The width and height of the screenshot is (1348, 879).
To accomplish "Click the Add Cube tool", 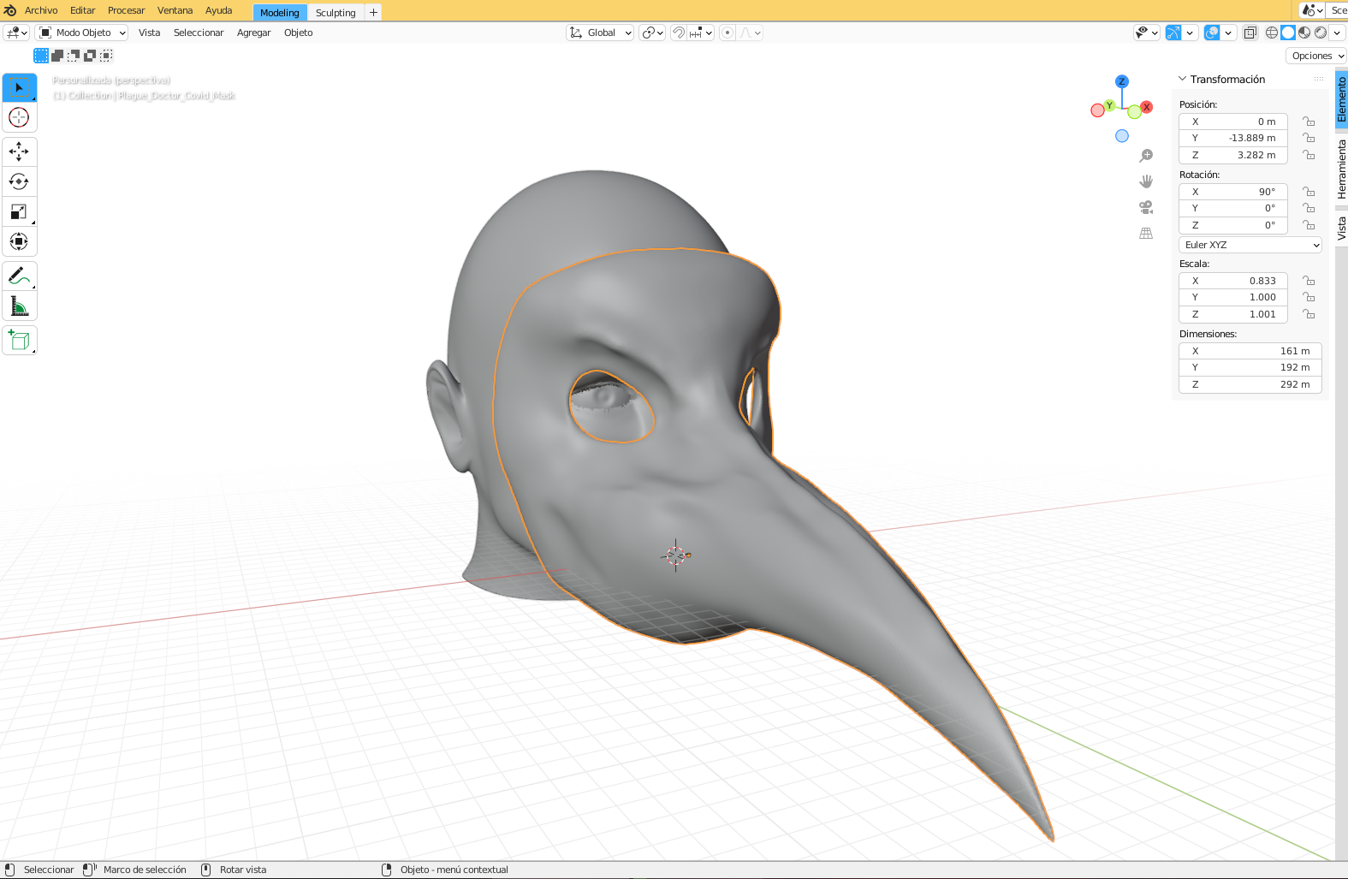I will [x=19, y=341].
